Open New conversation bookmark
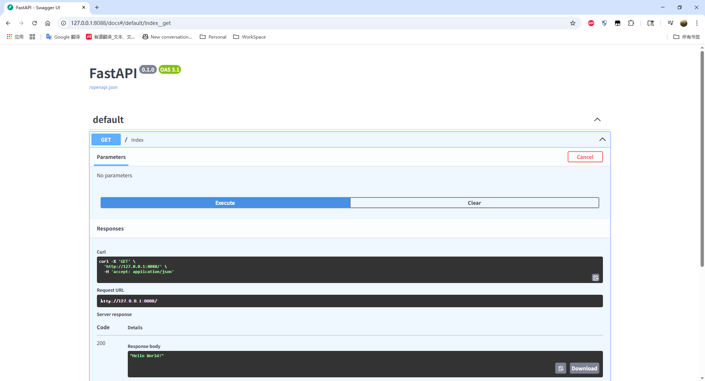 tap(167, 37)
